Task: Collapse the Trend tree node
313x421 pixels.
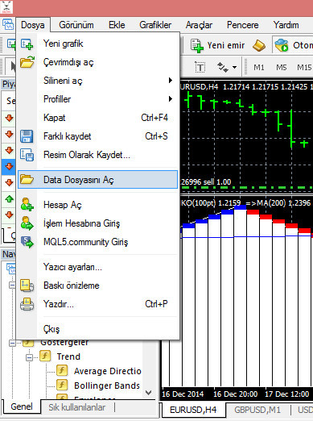Action: 29,357
